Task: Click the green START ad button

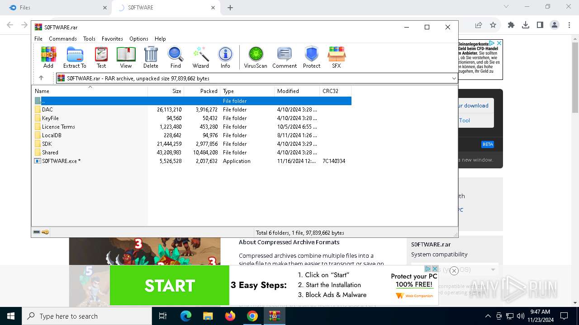Action: pos(170,285)
